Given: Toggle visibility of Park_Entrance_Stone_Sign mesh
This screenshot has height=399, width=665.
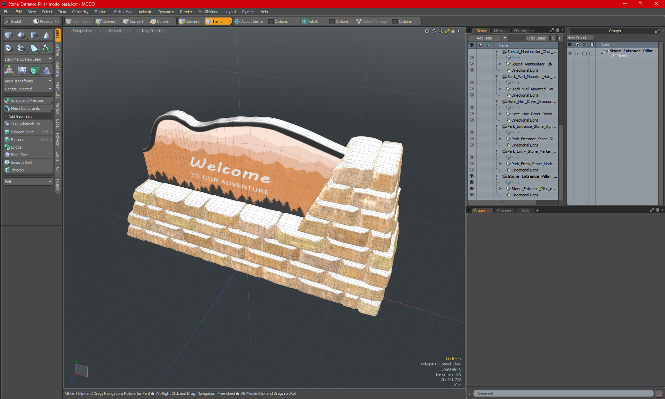Looking at the screenshot, I should (471, 133).
